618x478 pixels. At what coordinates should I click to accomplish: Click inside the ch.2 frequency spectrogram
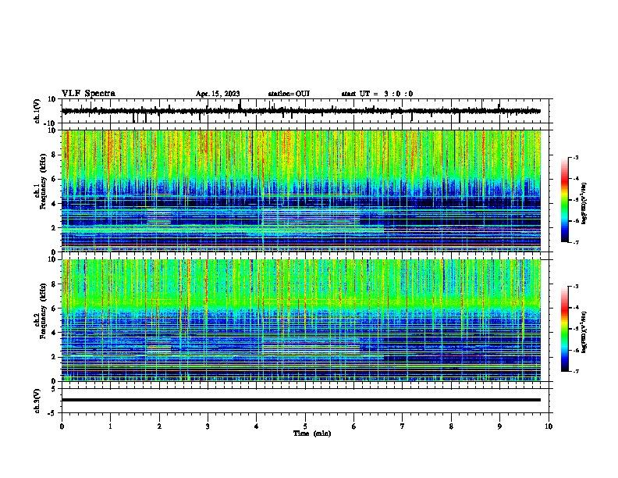[301, 320]
